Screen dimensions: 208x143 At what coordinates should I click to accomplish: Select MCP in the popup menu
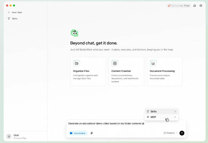click(161, 117)
